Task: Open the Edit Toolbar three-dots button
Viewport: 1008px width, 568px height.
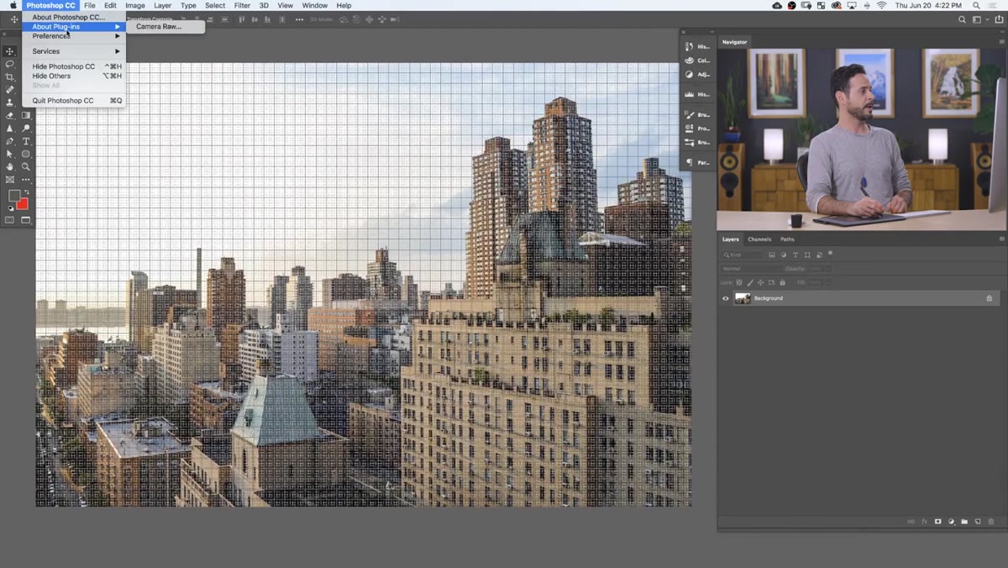Action: [26, 179]
